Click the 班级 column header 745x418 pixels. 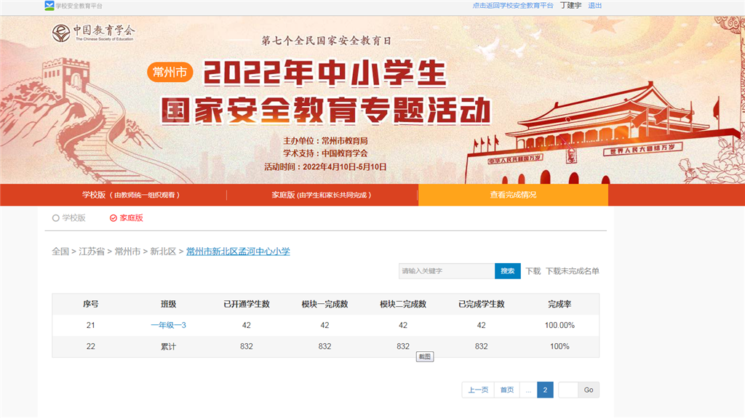[168, 304]
